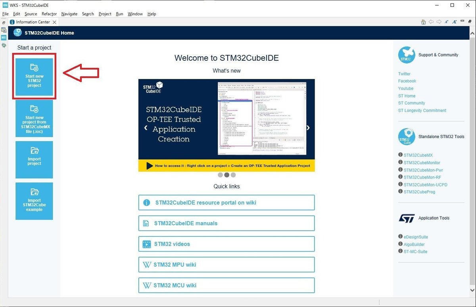
Task: Open the Project menu
Action: click(x=105, y=14)
